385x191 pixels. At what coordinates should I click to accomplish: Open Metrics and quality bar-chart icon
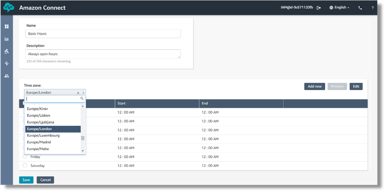(x=6, y=39)
